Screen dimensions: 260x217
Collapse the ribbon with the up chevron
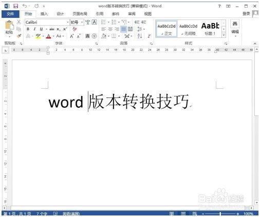pos(255,44)
